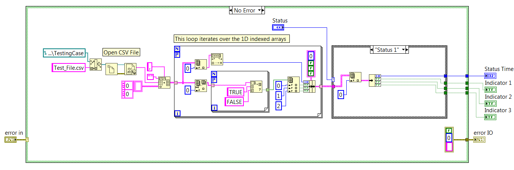Select Index Array node inside Status 1 case
514x170 pixels.
click(x=355, y=78)
